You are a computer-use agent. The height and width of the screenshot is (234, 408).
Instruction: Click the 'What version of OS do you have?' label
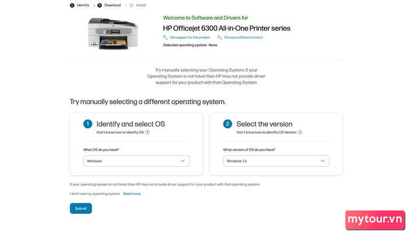[249, 150]
